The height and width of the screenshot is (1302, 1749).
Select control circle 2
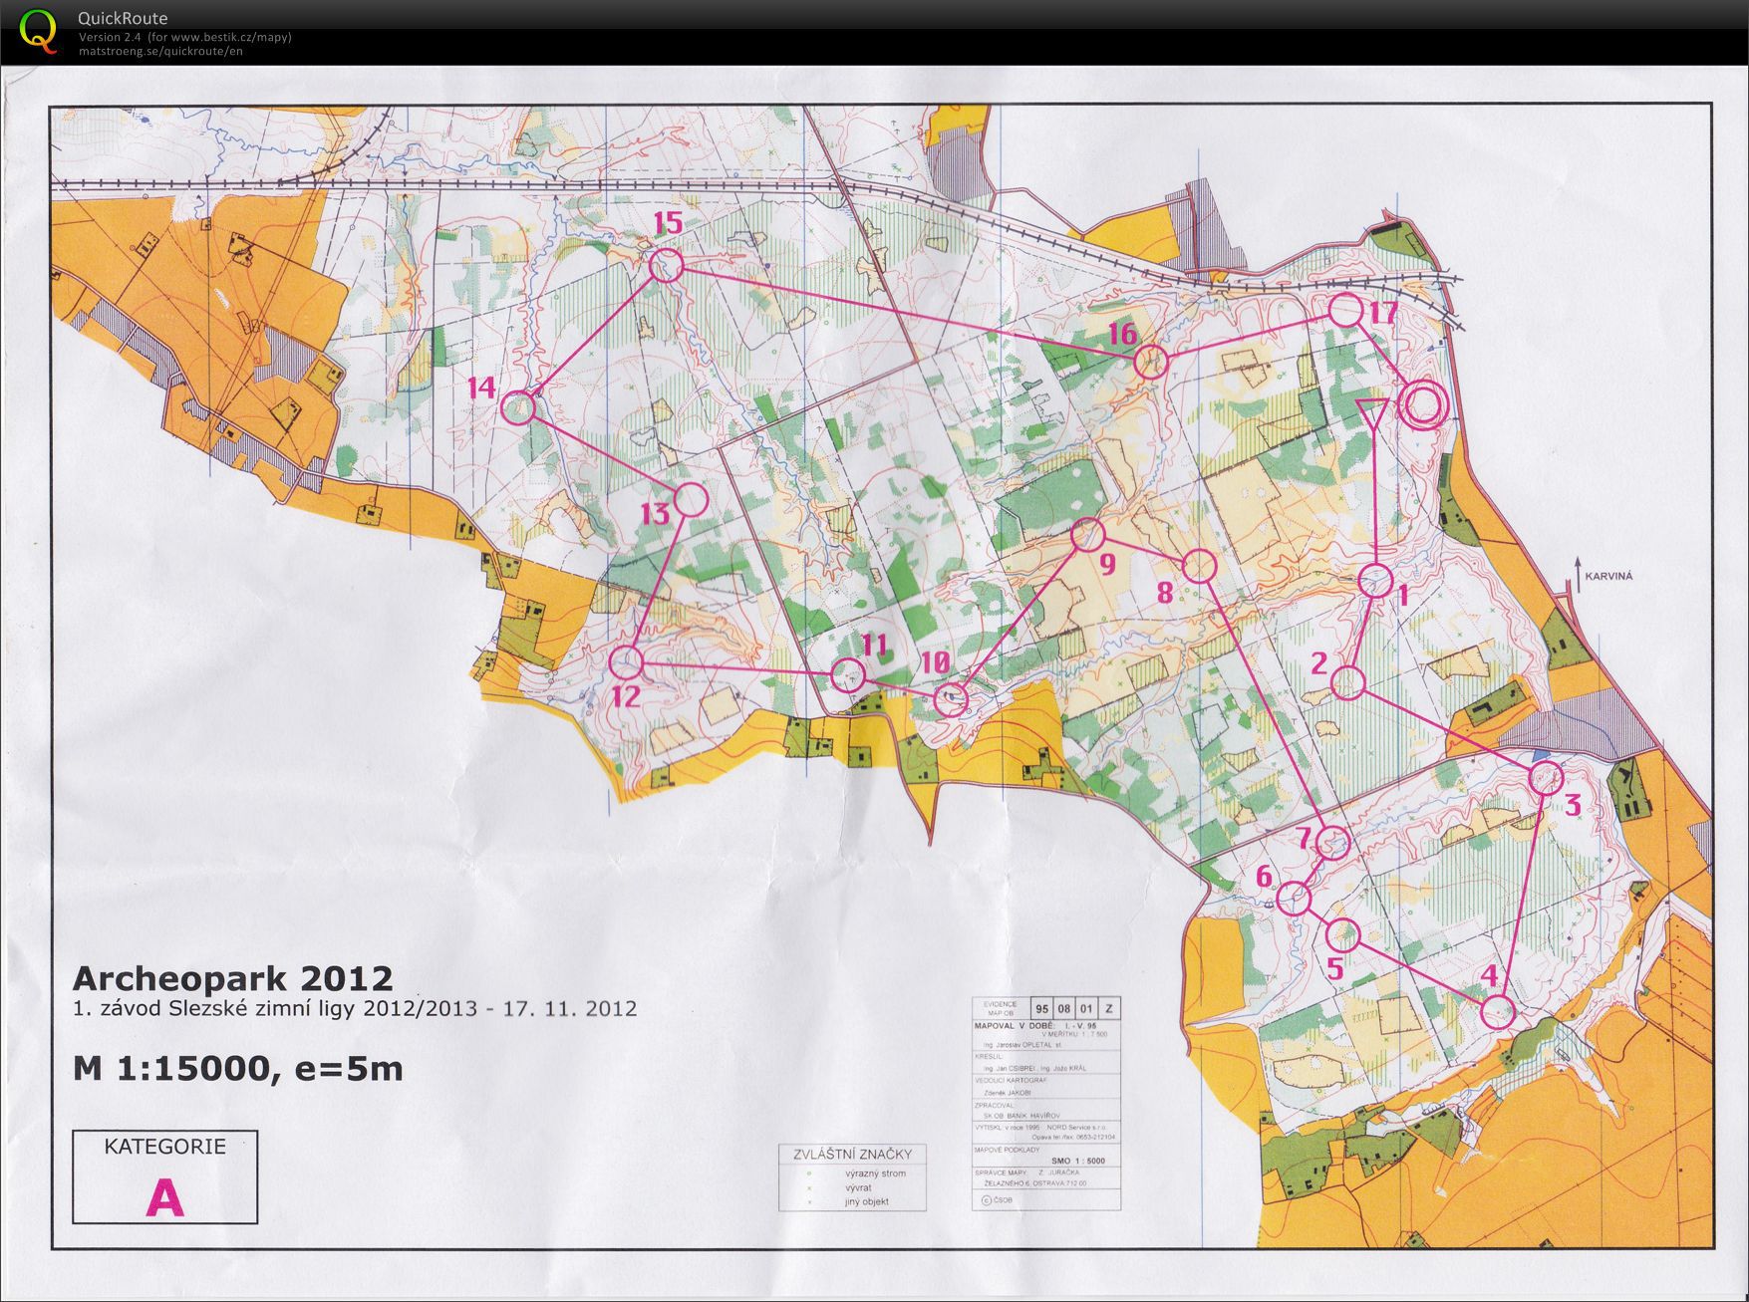tap(1347, 683)
